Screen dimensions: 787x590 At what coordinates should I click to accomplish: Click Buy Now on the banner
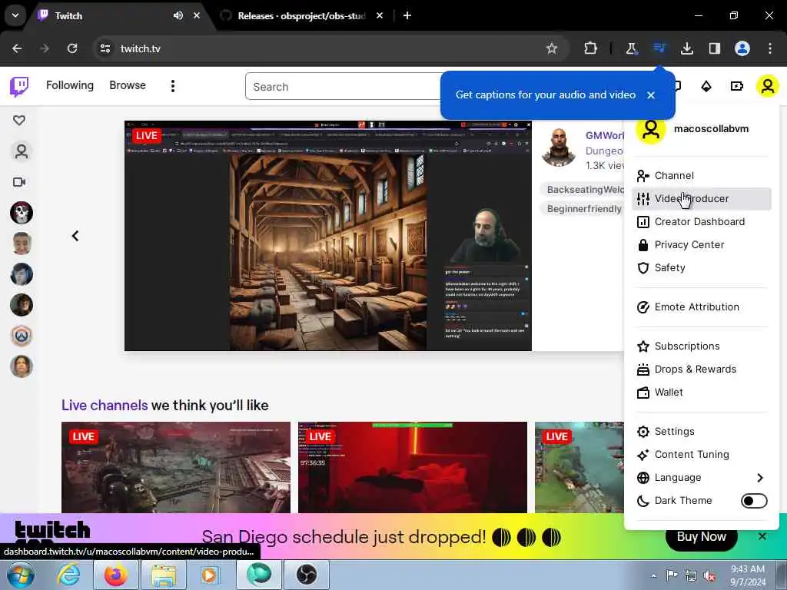[701, 537]
